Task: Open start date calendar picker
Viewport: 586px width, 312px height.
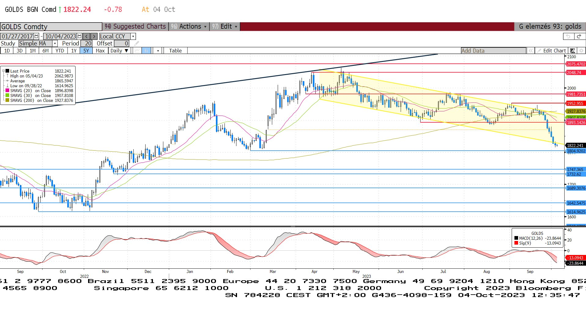Action: [x=37, y=36]
